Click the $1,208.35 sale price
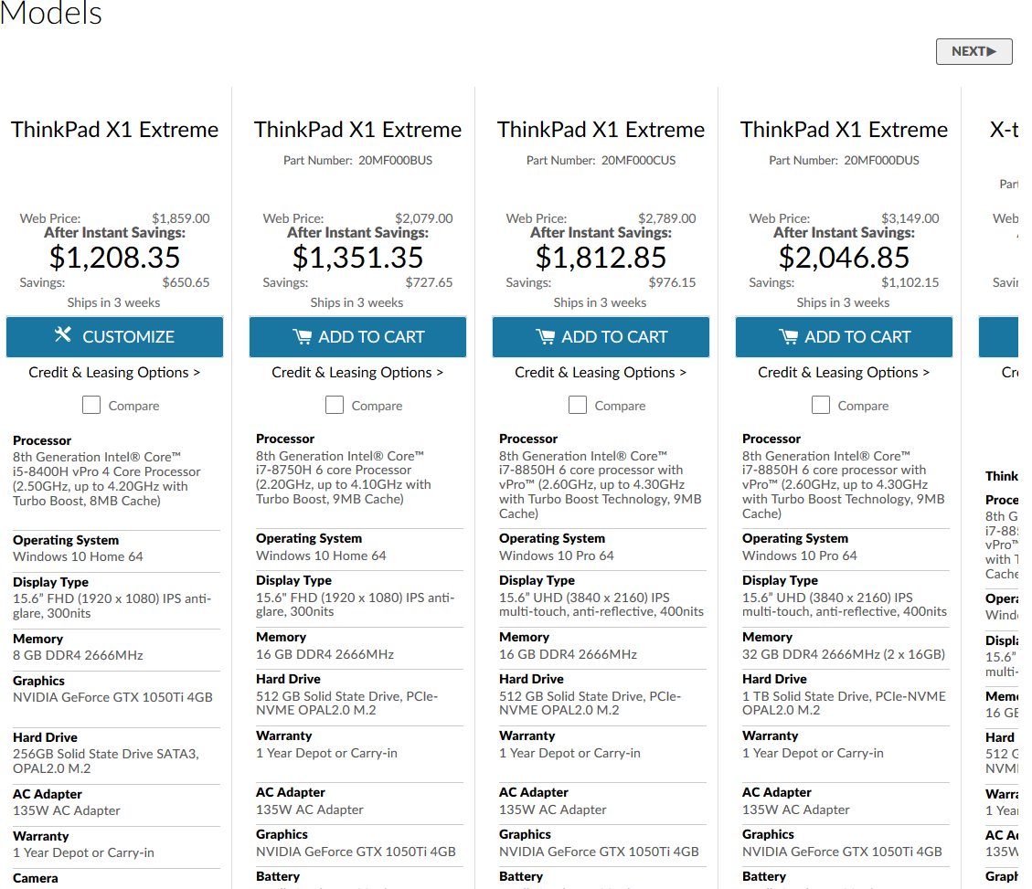Viewport: 1032px width, 889px height. pos(114,258)
